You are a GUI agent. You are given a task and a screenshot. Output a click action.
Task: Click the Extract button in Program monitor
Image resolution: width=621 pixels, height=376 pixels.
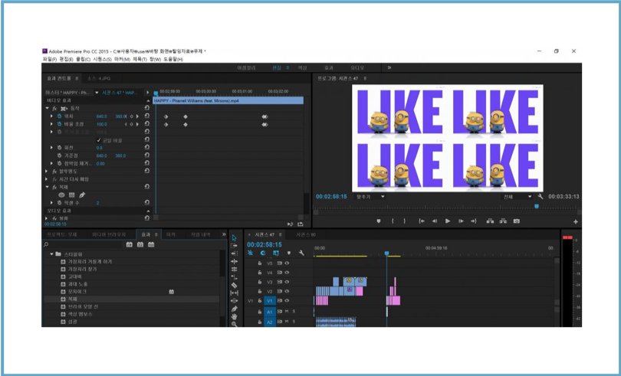point(503,221)
